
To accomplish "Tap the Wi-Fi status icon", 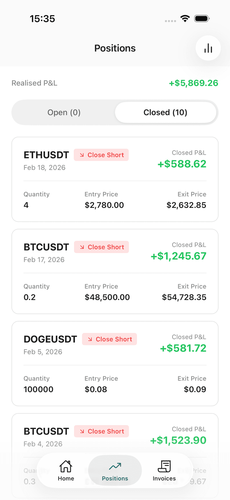I will [x=185, y=18].
